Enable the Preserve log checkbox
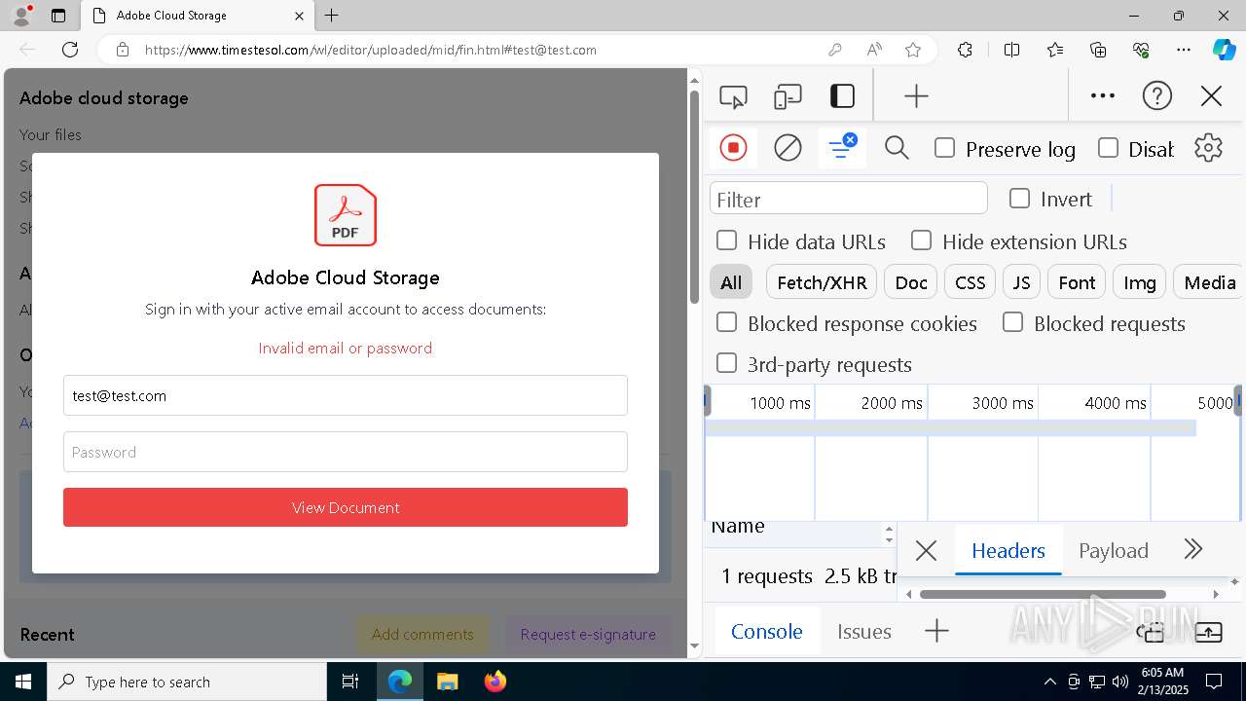The width and height of the screenshot is (1246, 701). click(x=944, y=148)
